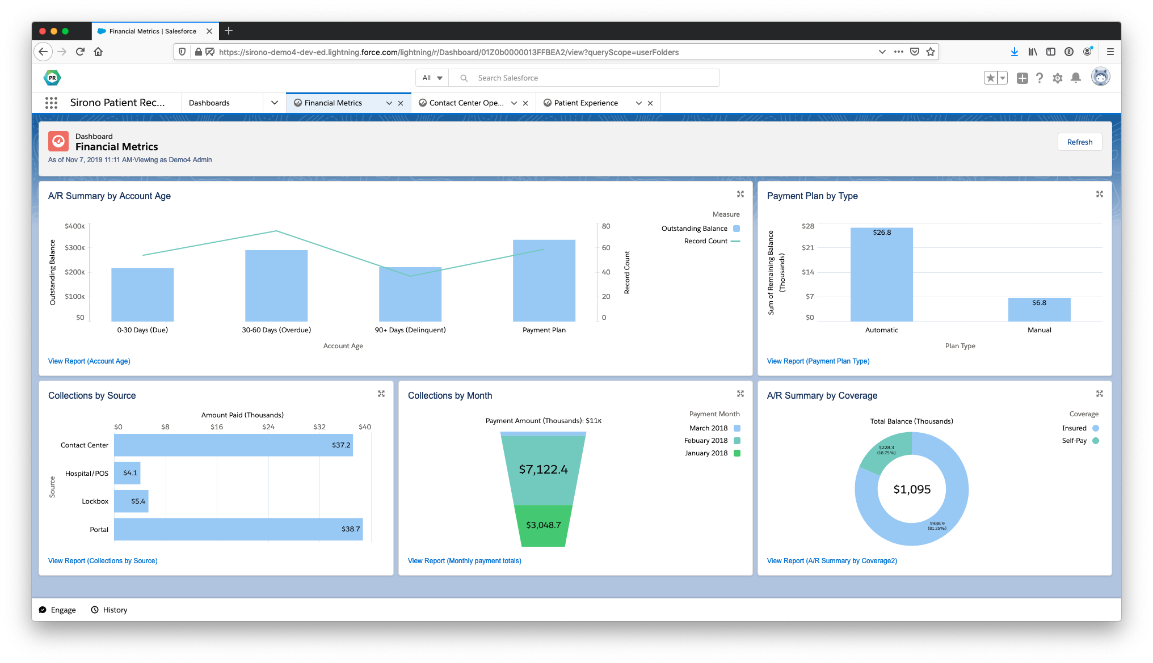Click the Payment Plan bar in A/R chart
The width and height of the screenshot is (1153, 663).
[544, 281]
